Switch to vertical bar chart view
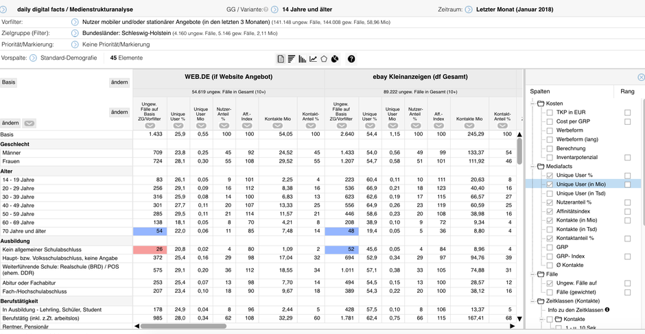The height and width of the screenshot is (334, 645). [303, 59]
